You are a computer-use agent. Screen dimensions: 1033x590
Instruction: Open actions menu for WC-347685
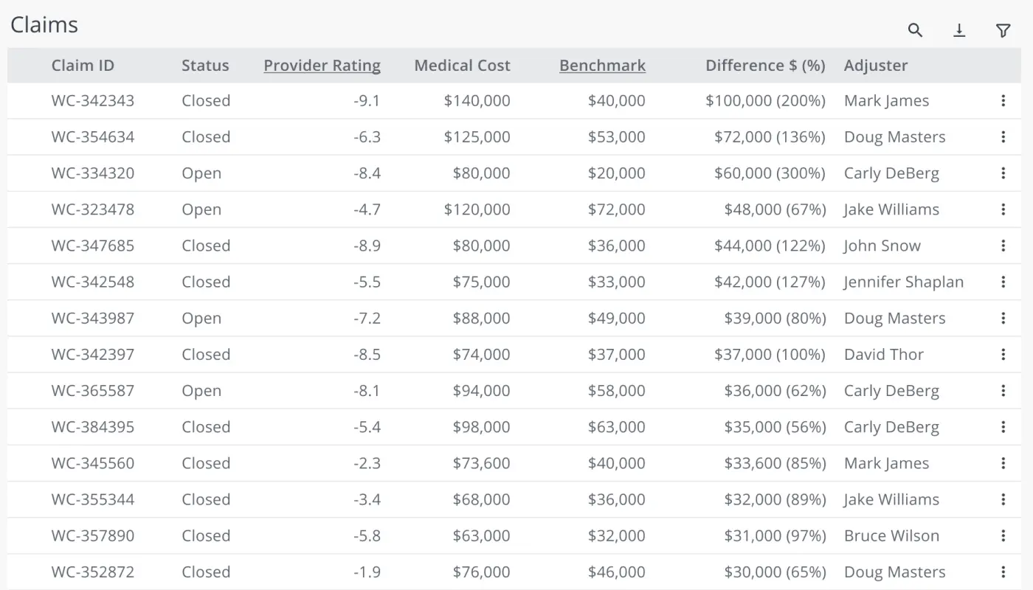point(1003,246)
